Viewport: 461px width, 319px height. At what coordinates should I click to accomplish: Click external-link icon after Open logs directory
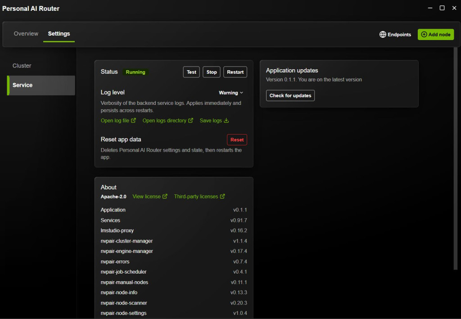click(191, 121)
